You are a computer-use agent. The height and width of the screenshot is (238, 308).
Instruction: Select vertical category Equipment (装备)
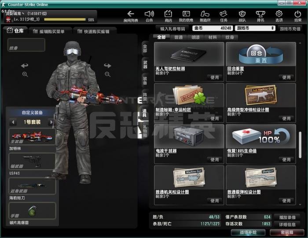tap(145, 81)
